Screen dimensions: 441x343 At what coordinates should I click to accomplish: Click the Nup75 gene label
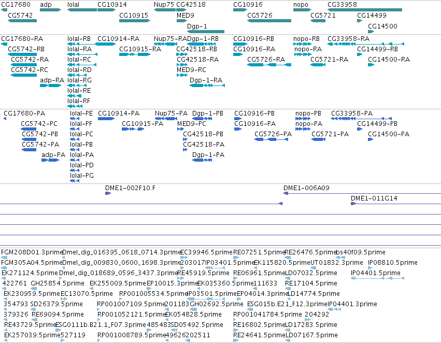pos(164,5)
